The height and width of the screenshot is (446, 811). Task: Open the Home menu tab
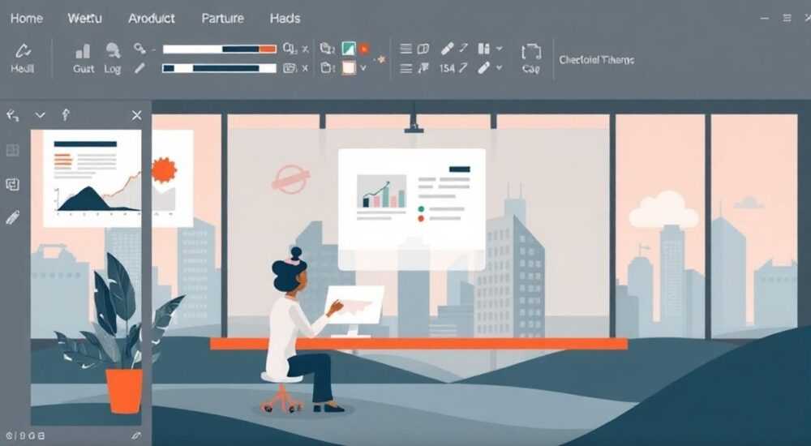[27, 18]
